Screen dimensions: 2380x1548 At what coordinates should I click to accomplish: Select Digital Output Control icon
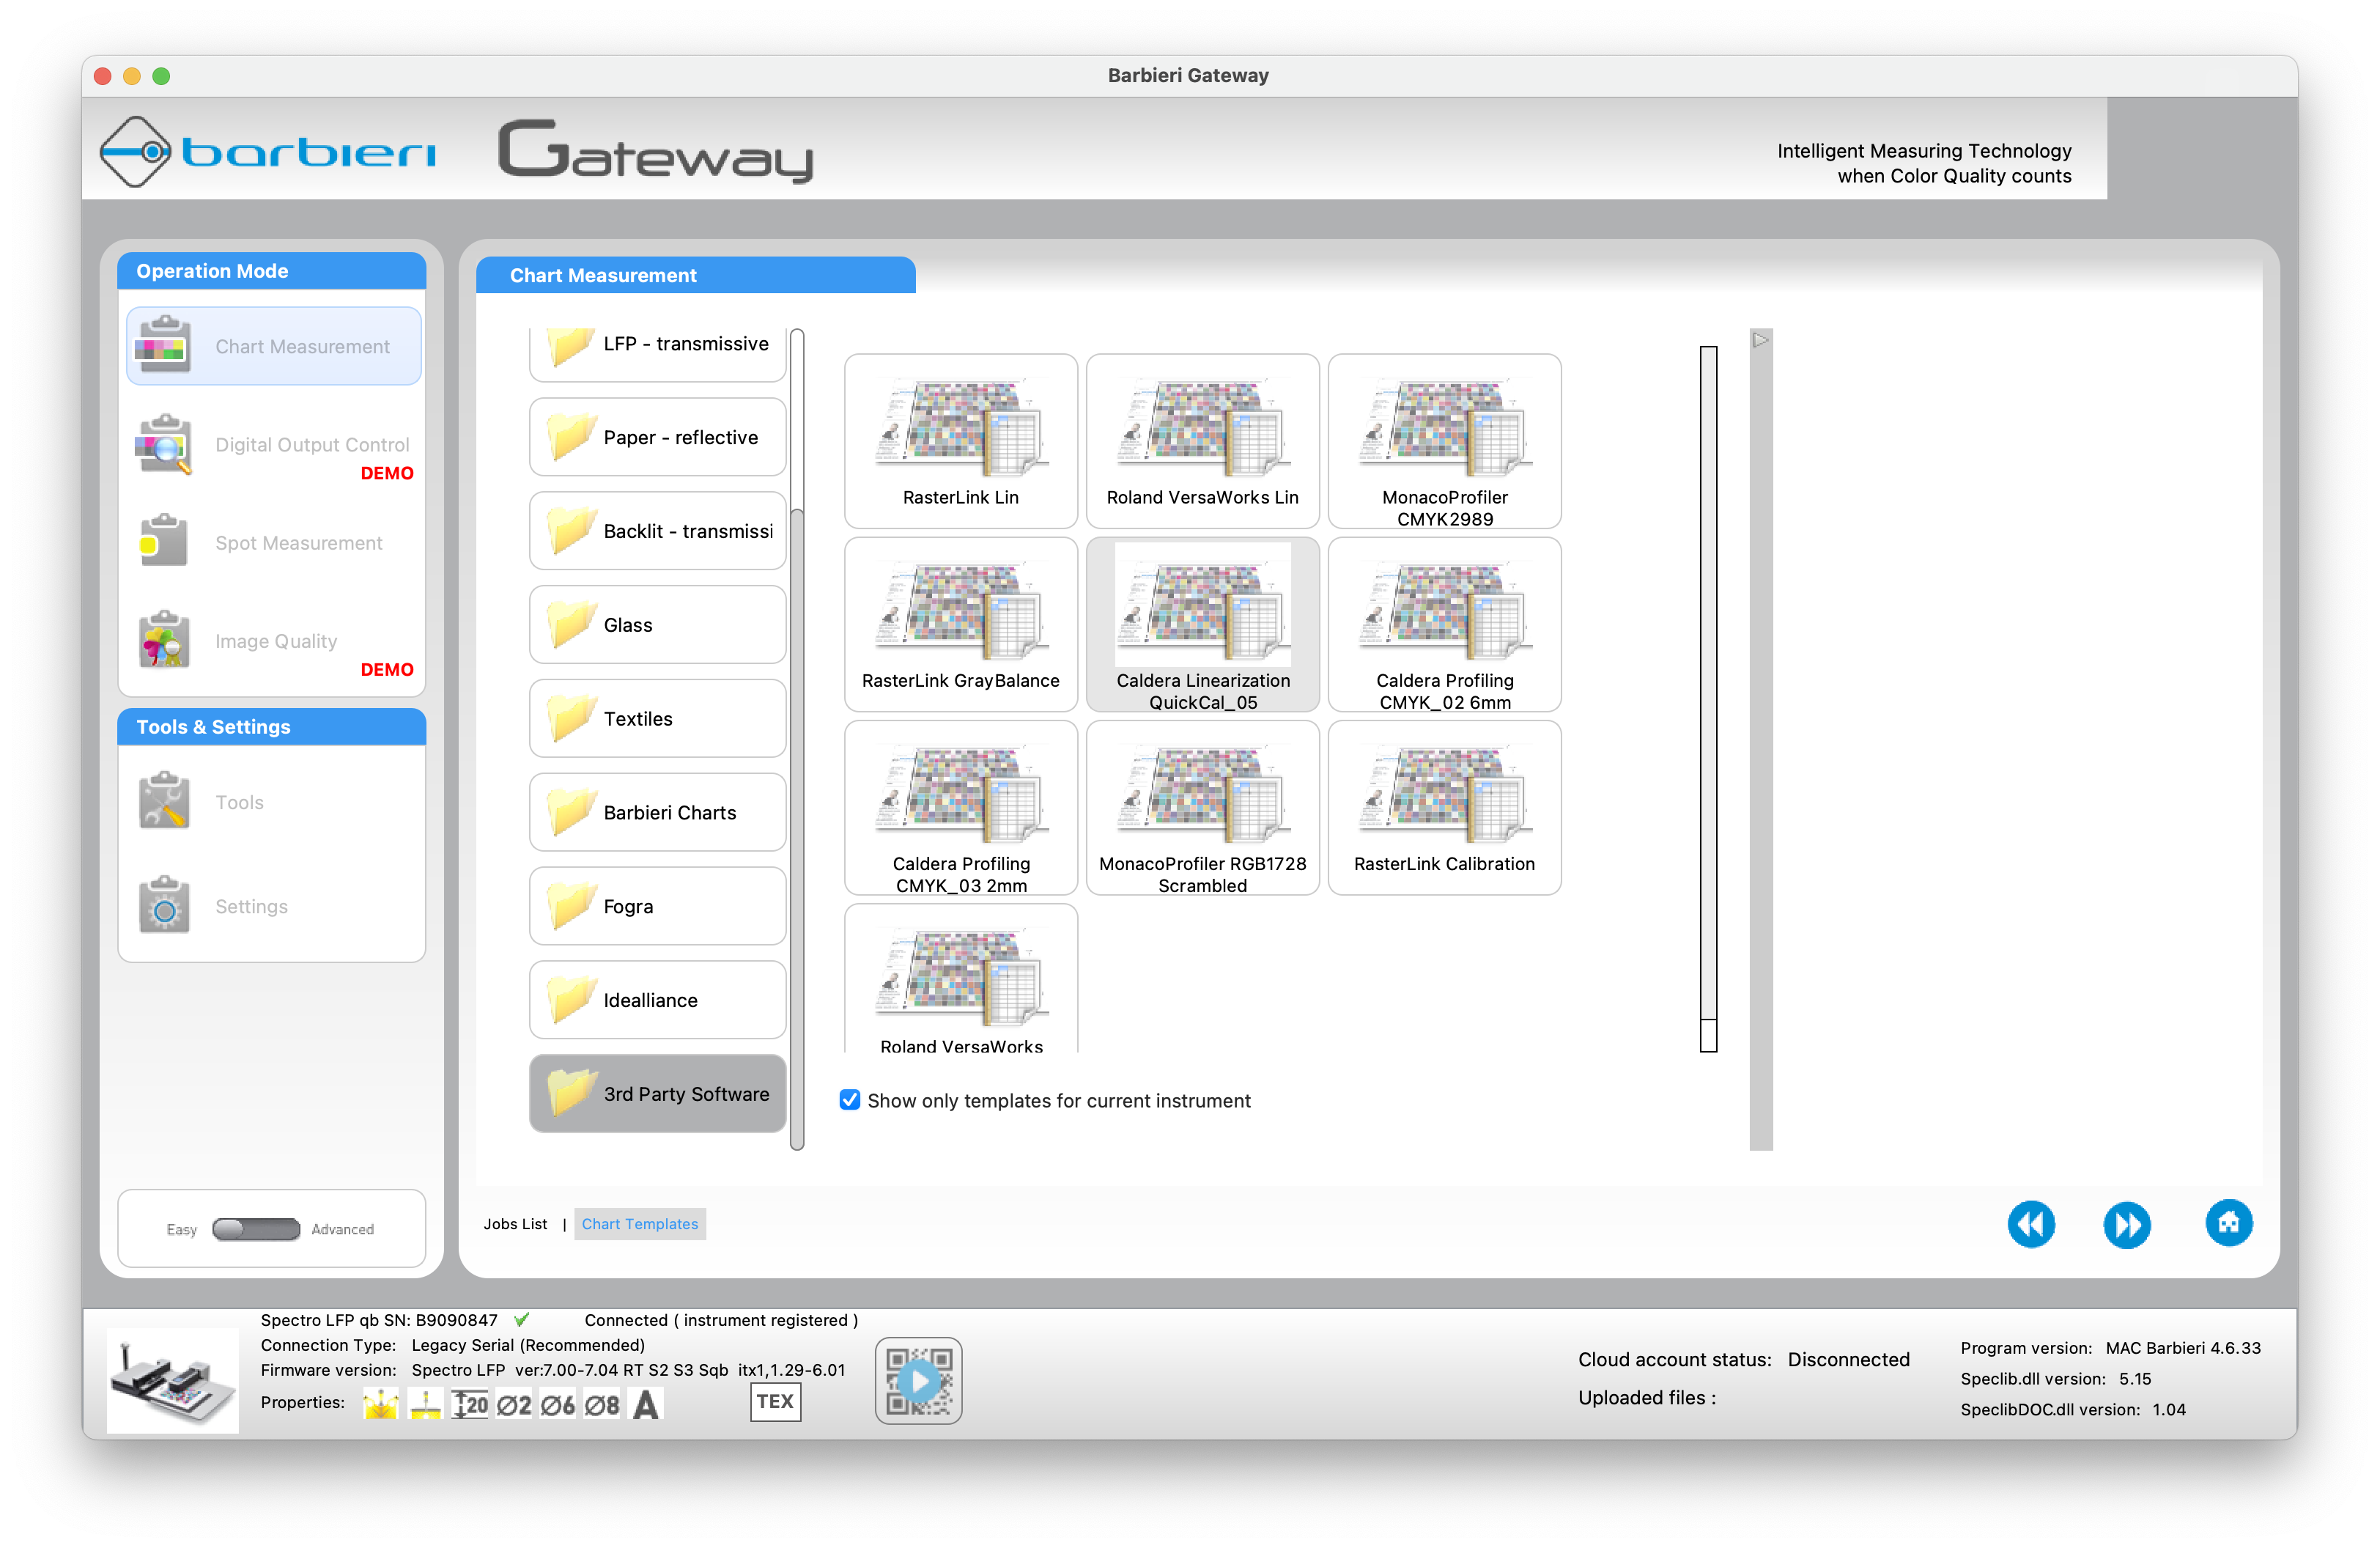click(x=163, y=444)
